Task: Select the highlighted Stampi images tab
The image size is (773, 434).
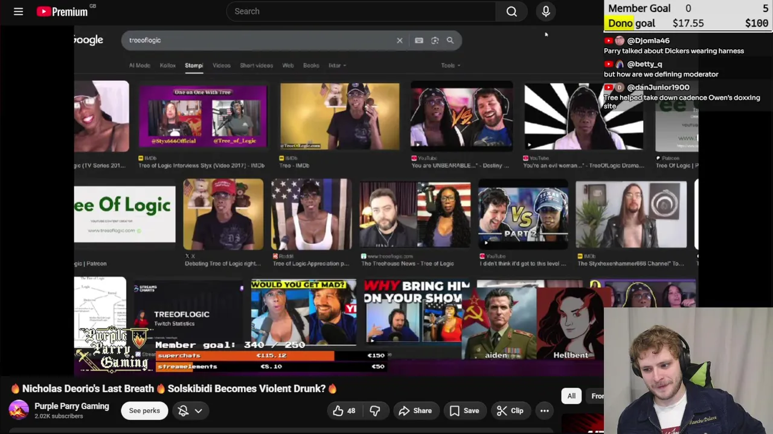Action: click(x=194, y=65)
